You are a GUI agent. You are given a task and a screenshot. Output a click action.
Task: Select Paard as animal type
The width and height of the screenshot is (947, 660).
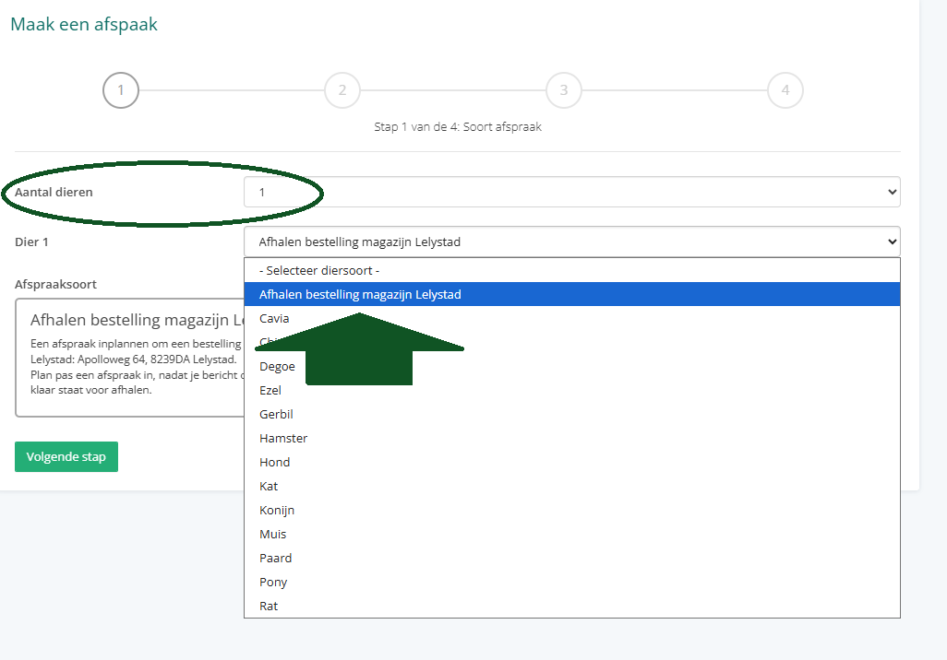click(x=276, y=559)
